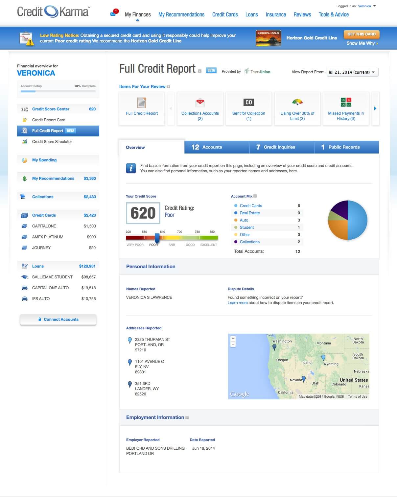397x497 pixels.
Task: Open the AMEX PLATINUM card account
Action: [58, 237]
